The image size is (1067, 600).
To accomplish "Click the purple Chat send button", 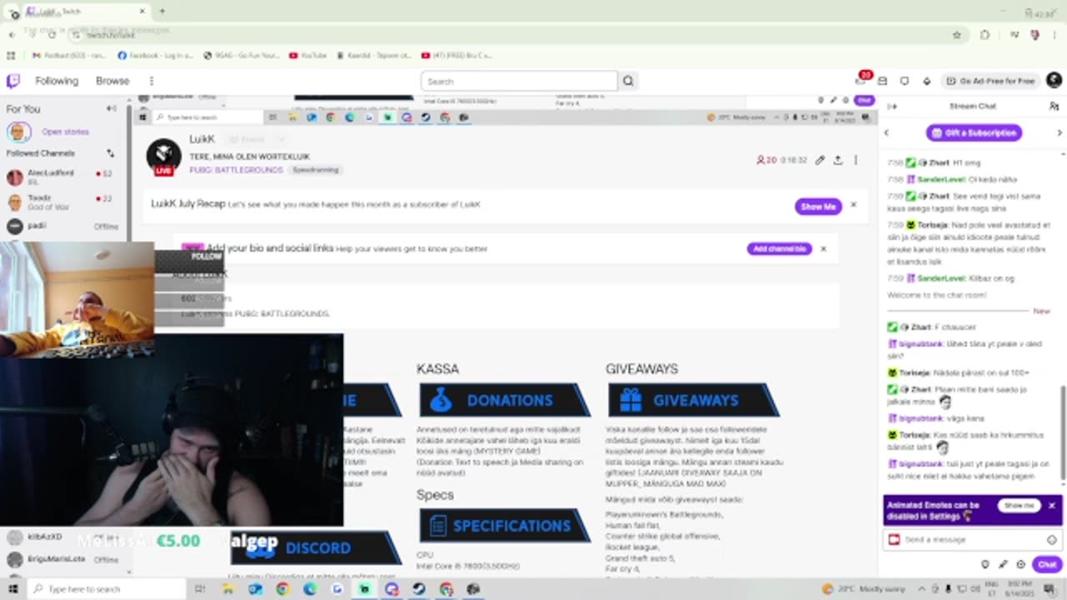I will [x=1047, y=564].
